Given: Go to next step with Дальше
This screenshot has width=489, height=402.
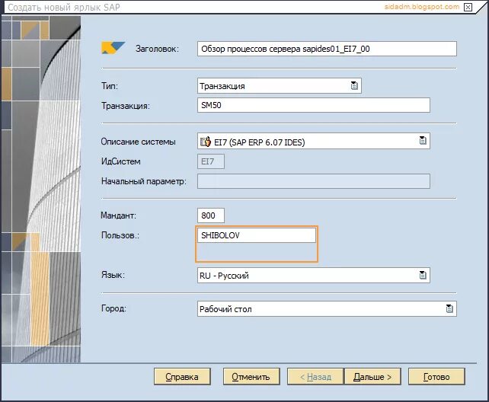Looking at the screenshot, I should (x=372, y=376).
